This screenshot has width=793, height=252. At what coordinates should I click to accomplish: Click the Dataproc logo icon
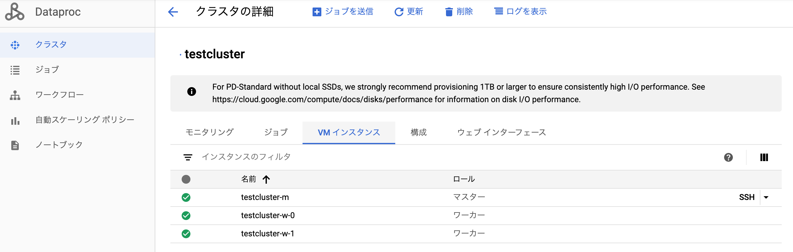14,12
